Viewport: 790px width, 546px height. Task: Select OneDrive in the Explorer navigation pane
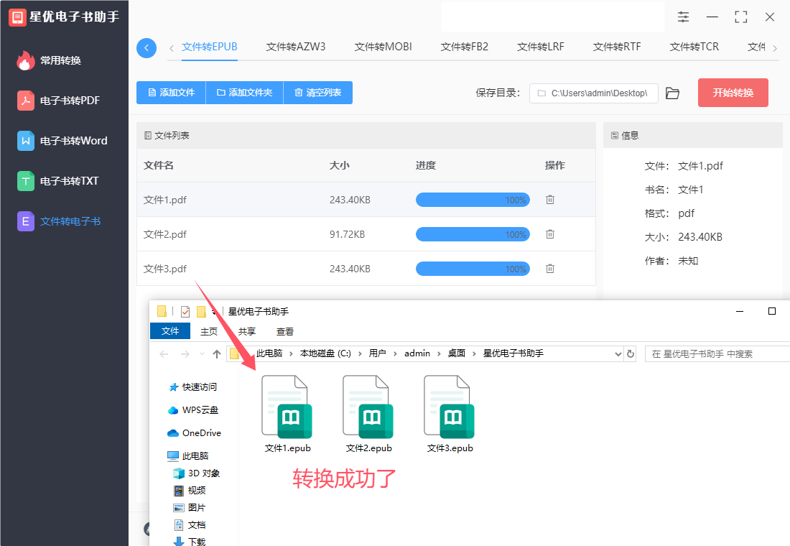(x=194, y=433)
